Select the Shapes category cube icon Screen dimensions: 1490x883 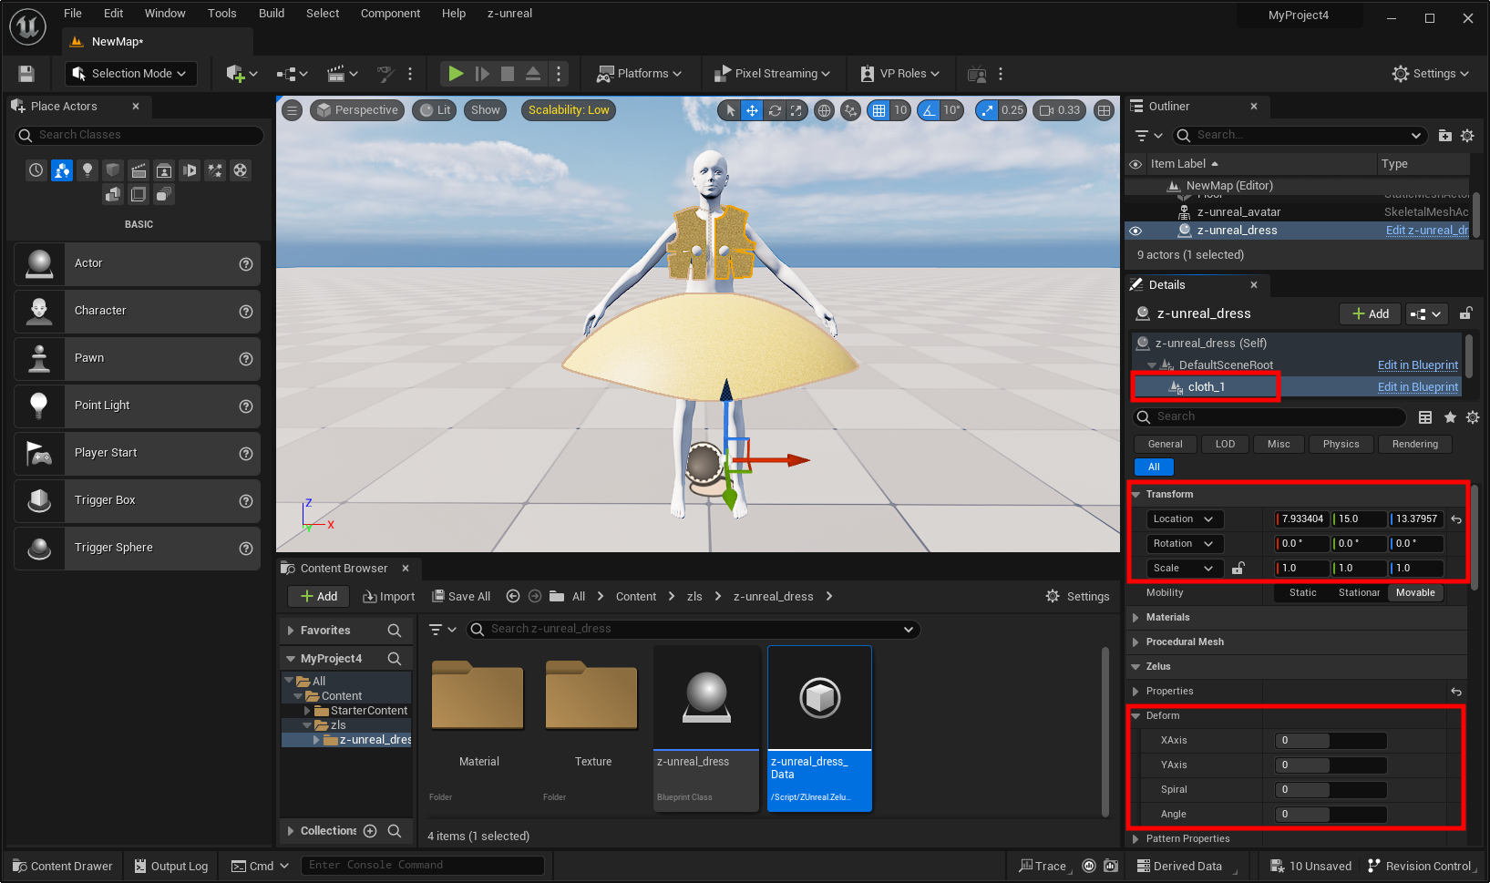pyautogui.click(x=113, y=170)
